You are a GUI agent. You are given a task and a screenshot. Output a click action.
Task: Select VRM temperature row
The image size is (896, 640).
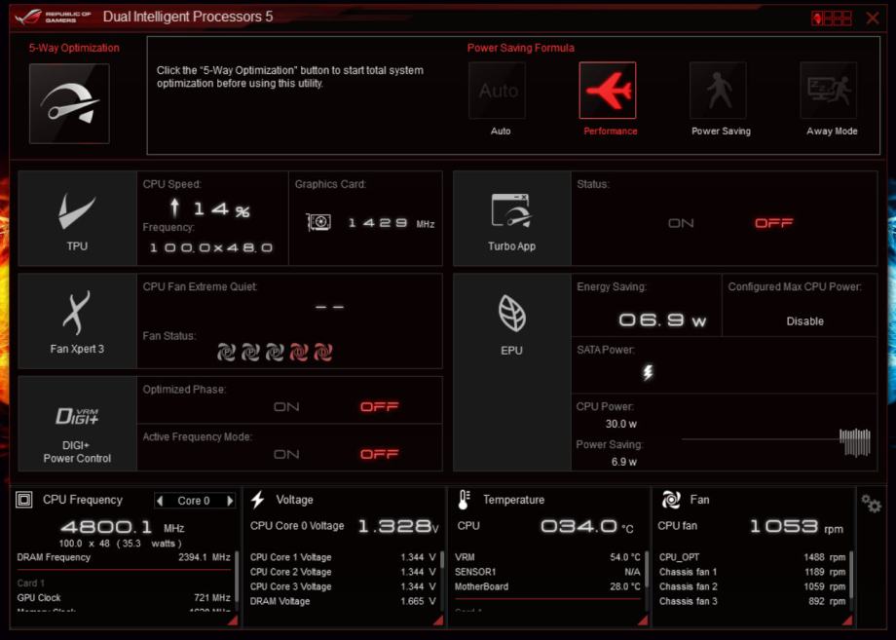[547, 557]
